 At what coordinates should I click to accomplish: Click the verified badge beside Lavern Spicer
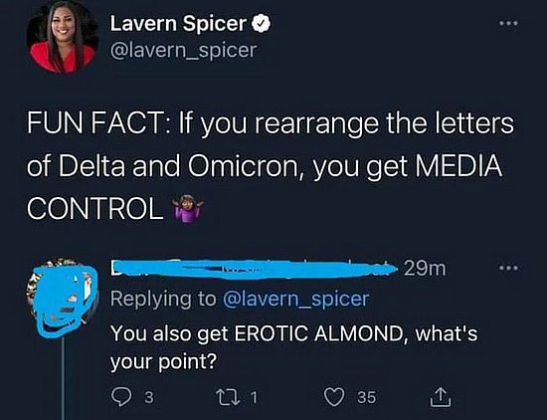pos(261,24)
